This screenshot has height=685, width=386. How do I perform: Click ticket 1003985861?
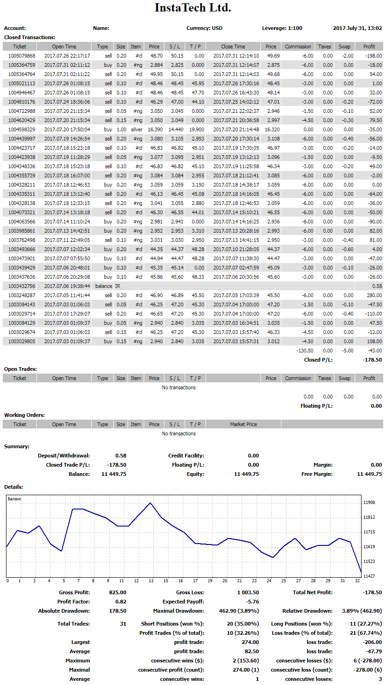coord(22,231)
